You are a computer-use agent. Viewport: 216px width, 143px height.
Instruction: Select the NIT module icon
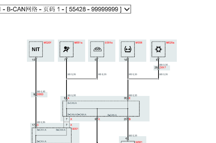click(x=36, y=49)
